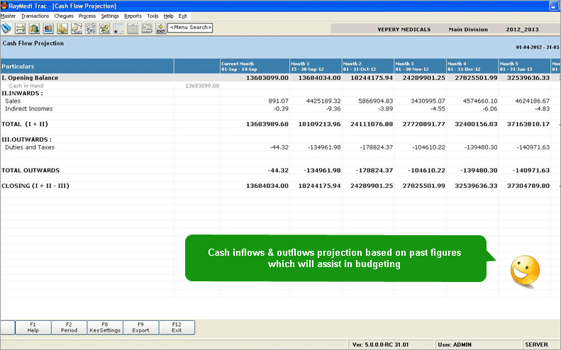
Task: Click the Month 2 column header
Action: click(x=368, y=66)
